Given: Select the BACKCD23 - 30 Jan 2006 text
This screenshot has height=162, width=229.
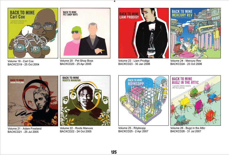Looking at the screenshot, I should coord(134,64).
